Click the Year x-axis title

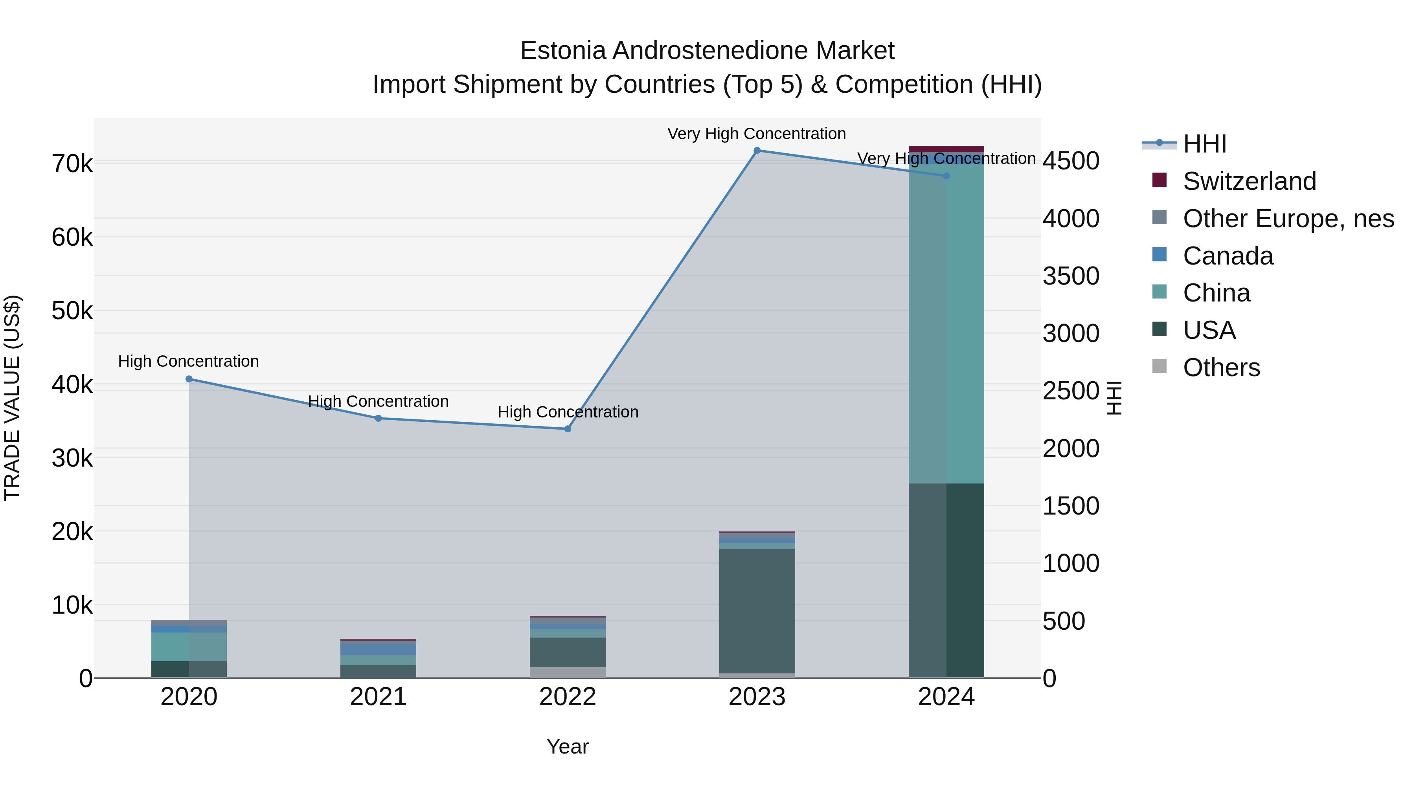click(x=568, y=747)
